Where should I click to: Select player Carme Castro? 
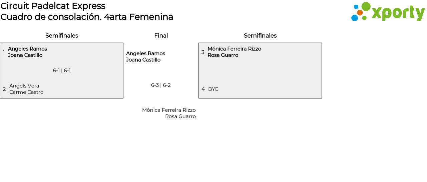pos(26,92)
